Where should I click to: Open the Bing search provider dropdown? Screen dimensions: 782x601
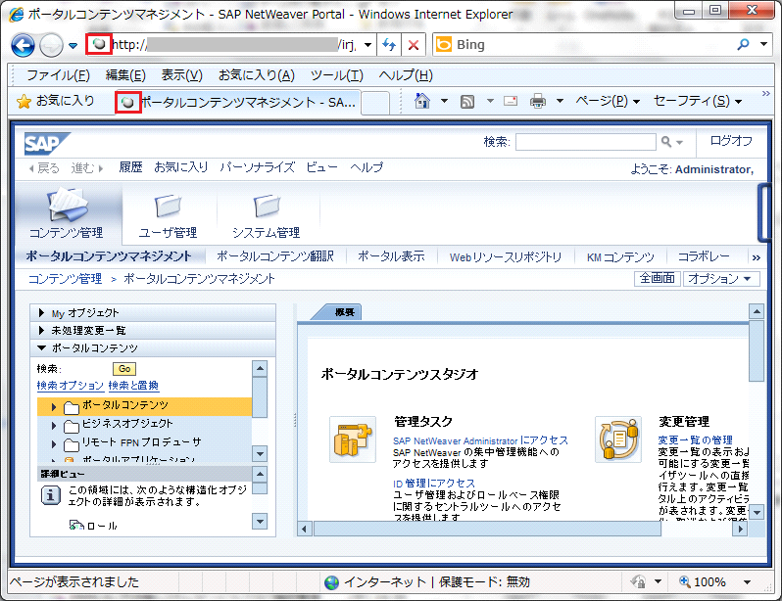(763, 44)
